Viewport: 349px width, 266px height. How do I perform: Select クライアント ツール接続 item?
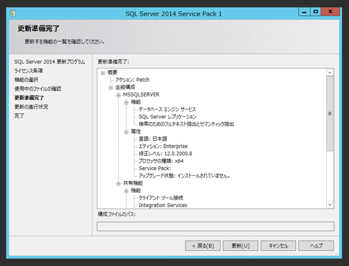pos(161,198)
